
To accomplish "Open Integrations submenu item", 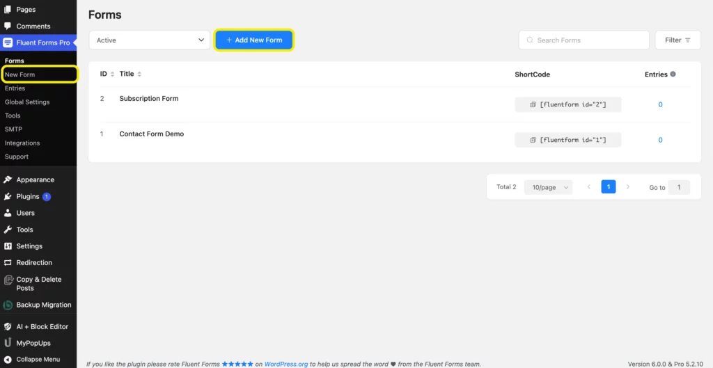I will [x=22, y=143].
